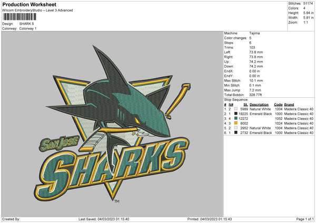Select the teal swatch for stop 12272
316x223 pixels.
click(x=235, y=119)
